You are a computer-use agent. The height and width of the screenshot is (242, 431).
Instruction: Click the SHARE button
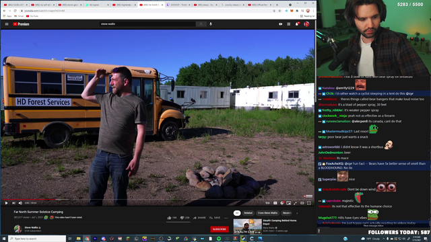(x=199, y=218)
